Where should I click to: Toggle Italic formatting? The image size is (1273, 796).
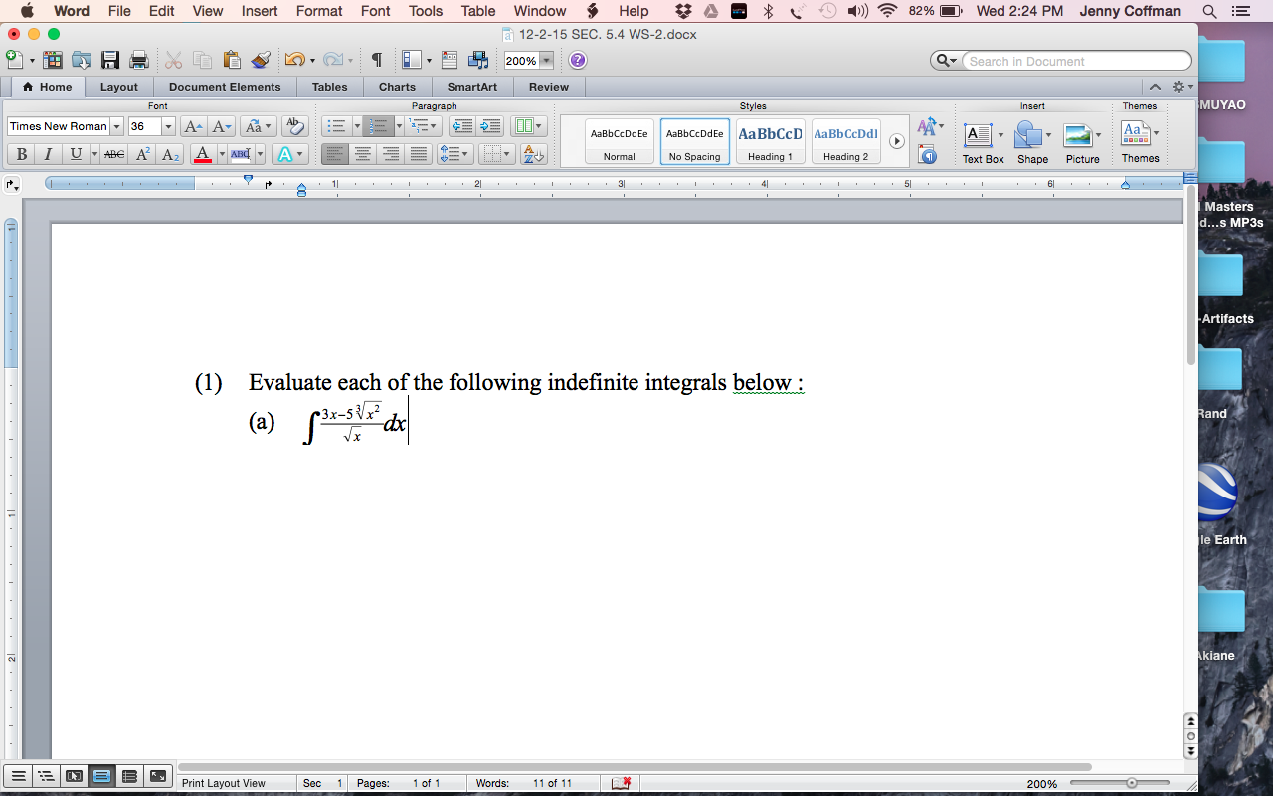[48, 154]
